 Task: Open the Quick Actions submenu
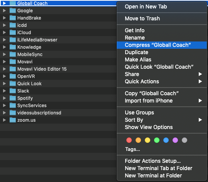click(x=162, y=81)
